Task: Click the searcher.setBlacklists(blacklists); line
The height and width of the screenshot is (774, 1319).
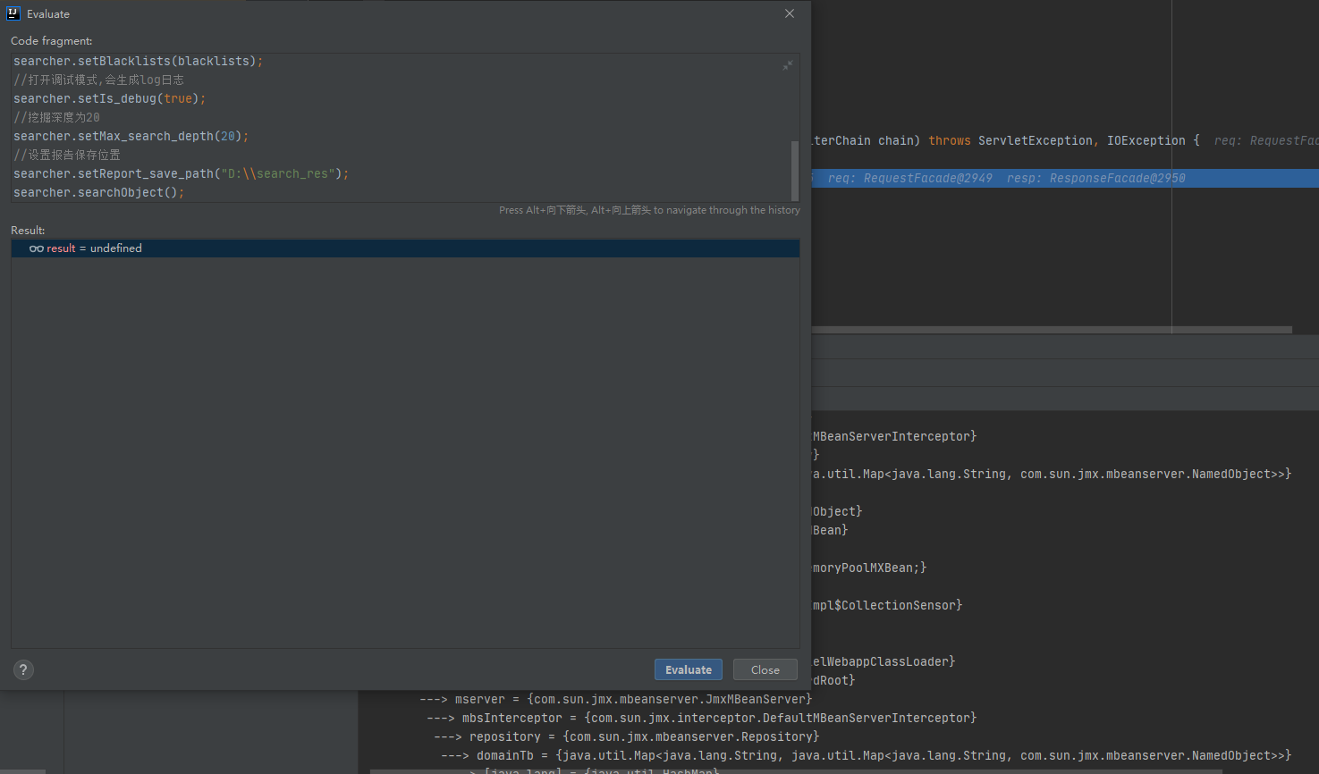Action: tap(139, 61)
